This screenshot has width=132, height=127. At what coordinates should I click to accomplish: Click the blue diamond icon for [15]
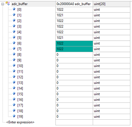click(x=14, y=94)
